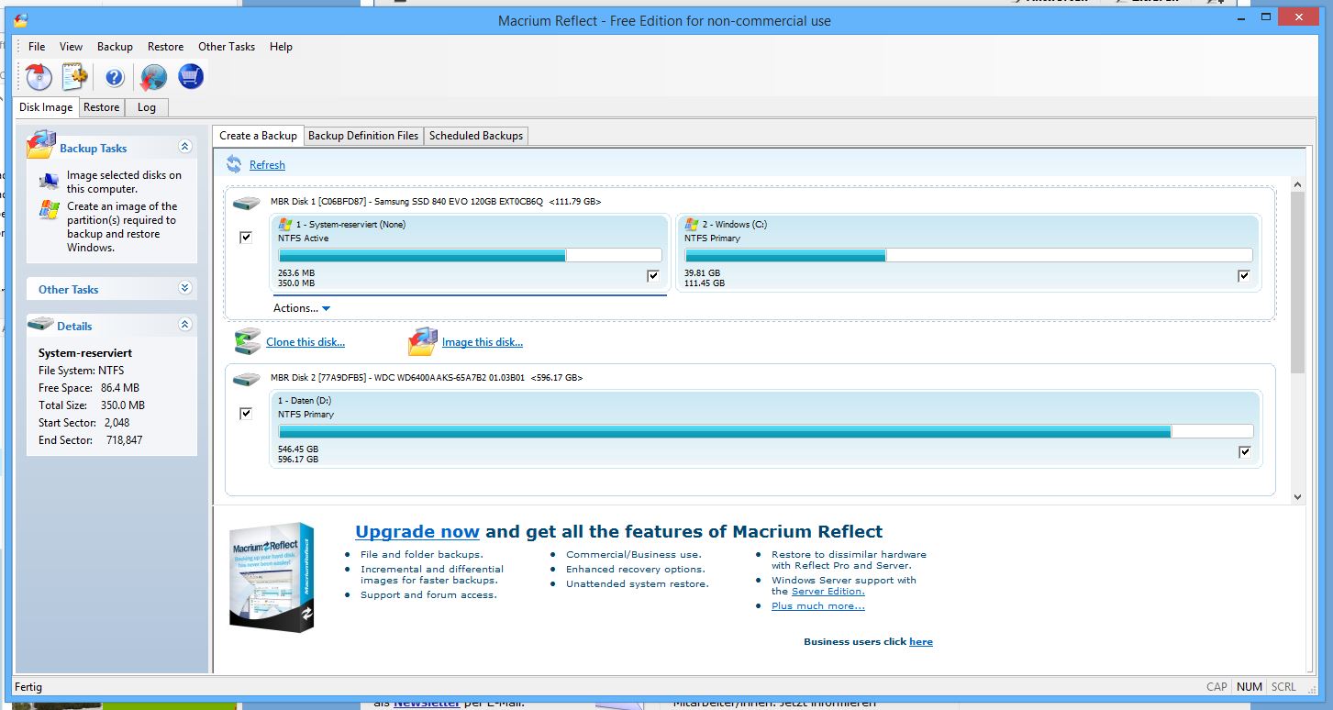Click the Upgrade now link

coord(417,531)
